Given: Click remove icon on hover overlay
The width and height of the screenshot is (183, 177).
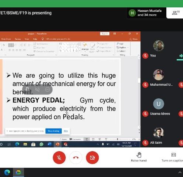Looking at the screenshot, I should point(47,89).
